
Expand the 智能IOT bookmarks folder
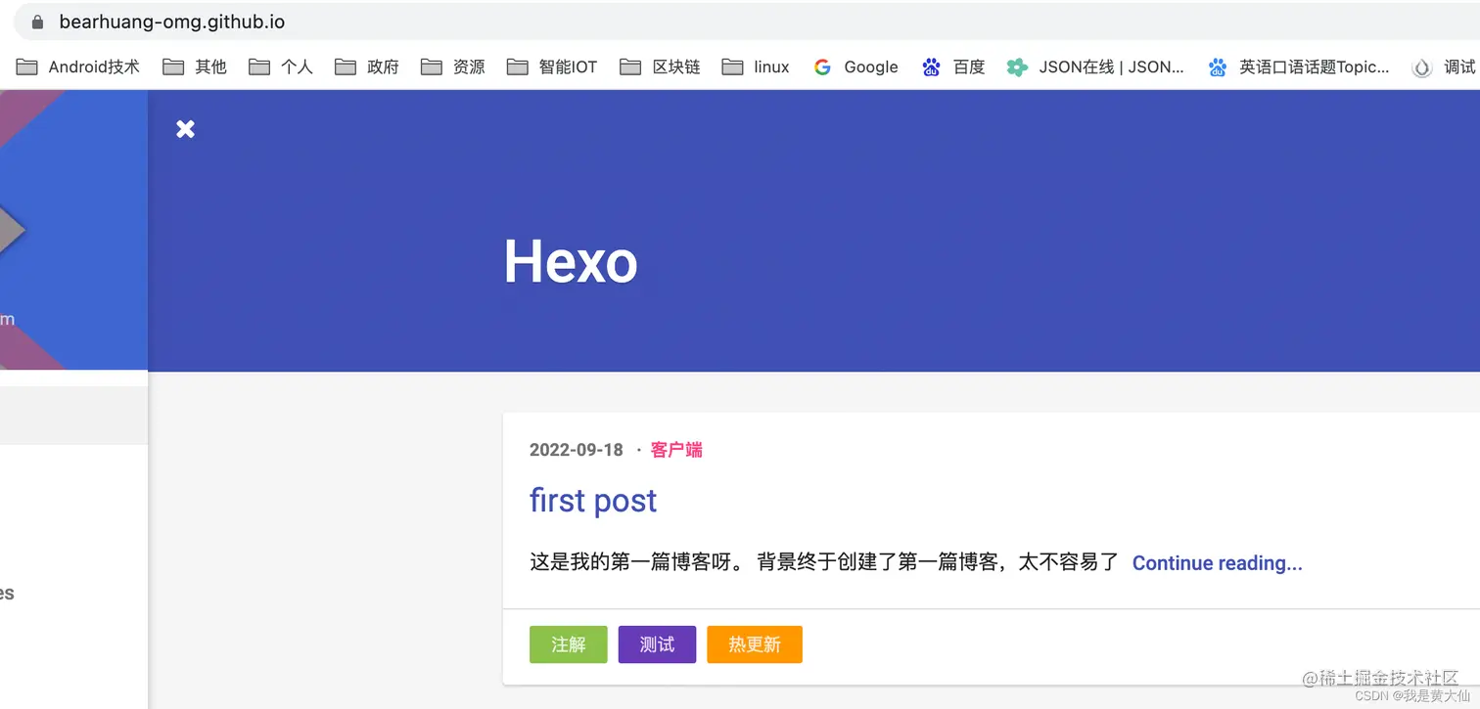pyautogui.click(x=551, y=66)
